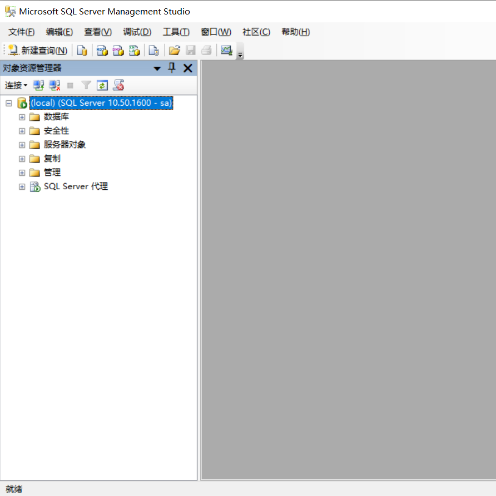Click the DMX Analysis Services query icon
Image resolution: width=496 pixels, height=496 pixels.
coord(118,50)
